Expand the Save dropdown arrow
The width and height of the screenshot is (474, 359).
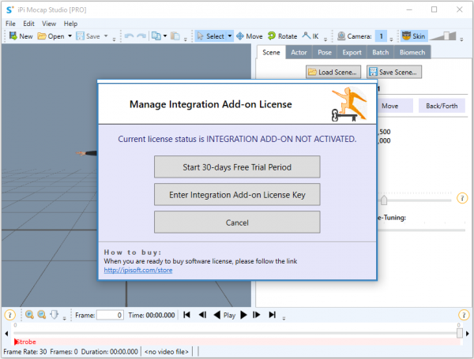coord(106,36)
